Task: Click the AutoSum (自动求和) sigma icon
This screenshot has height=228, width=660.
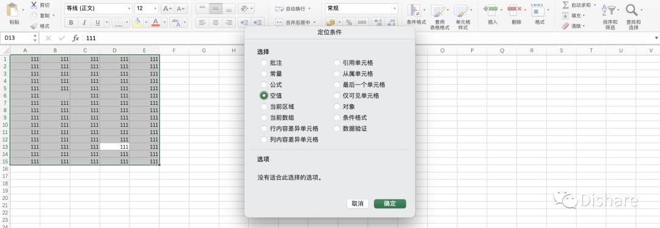Action: pos(565,5)
